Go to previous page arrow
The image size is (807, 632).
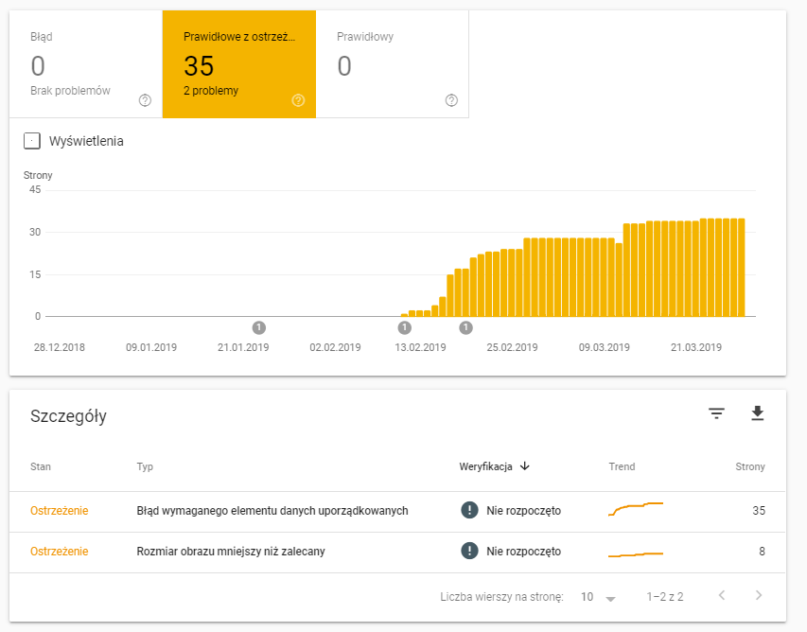(722, 596)
